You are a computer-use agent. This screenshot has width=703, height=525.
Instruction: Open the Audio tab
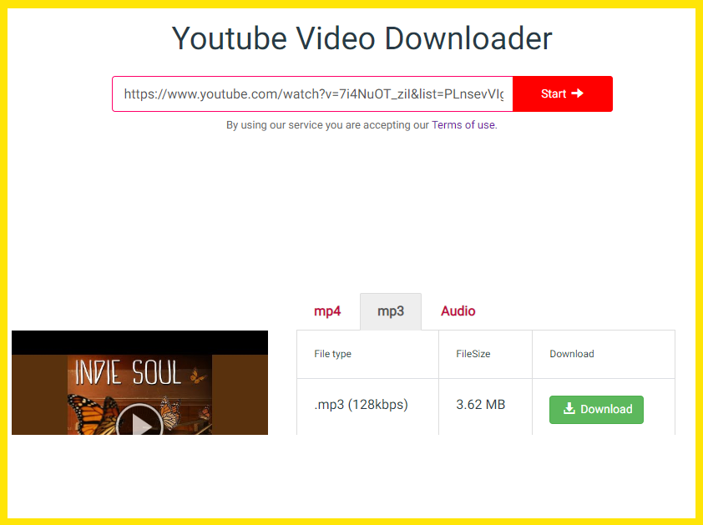(458, 311)
